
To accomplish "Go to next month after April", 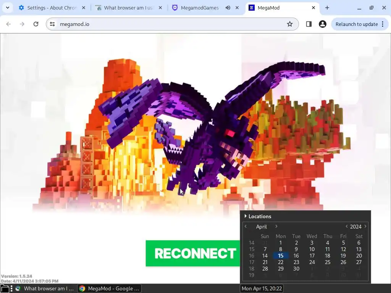I will pos(276,226).
